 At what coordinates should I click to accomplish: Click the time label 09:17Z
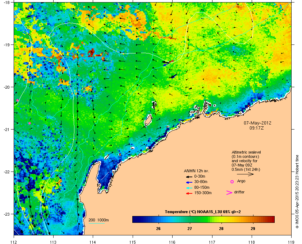[257, 128]
